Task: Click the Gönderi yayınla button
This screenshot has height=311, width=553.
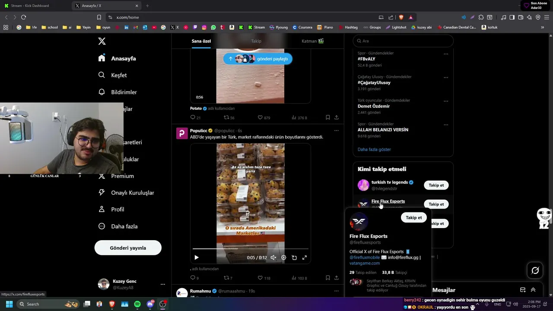Action: [128, 248]
